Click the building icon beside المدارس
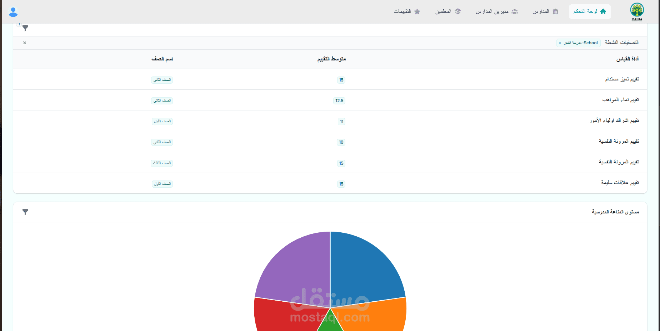 click(555, 11)
